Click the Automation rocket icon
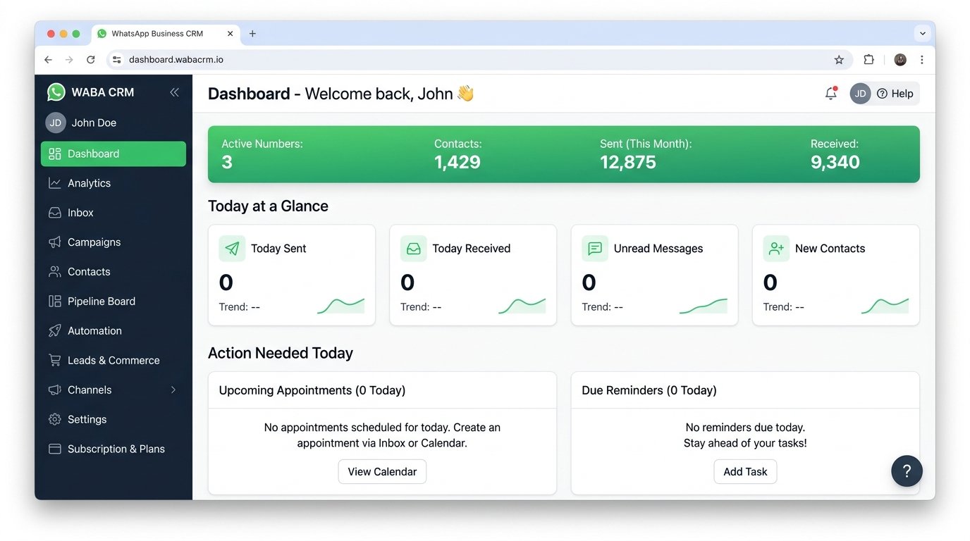970x541 pixels. [54, 331]
